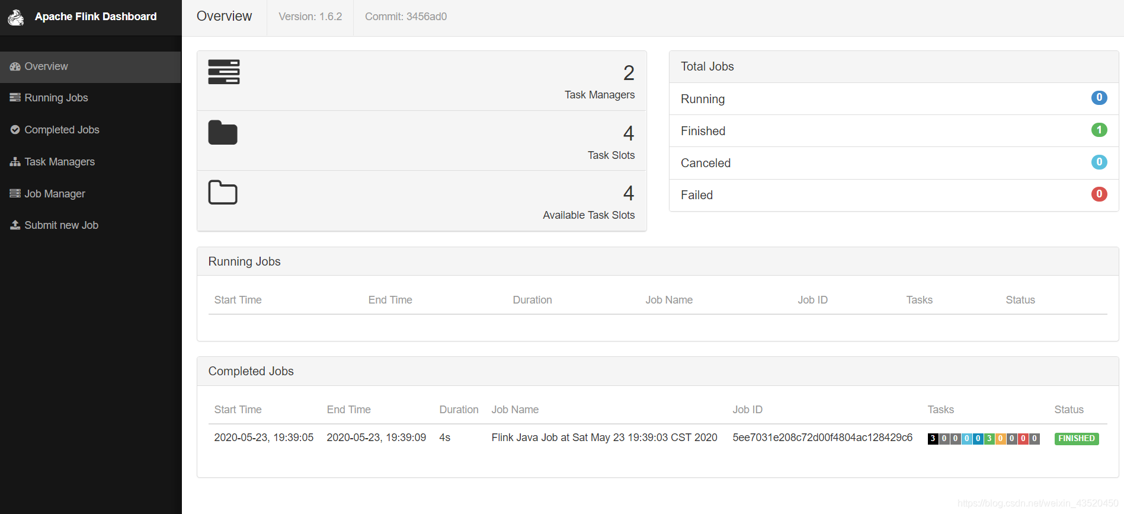Click the Task Slots card label
Screen dimensions: 1124x514
611,155
